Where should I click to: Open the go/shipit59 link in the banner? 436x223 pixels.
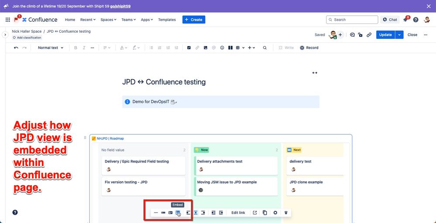[120, 6]
